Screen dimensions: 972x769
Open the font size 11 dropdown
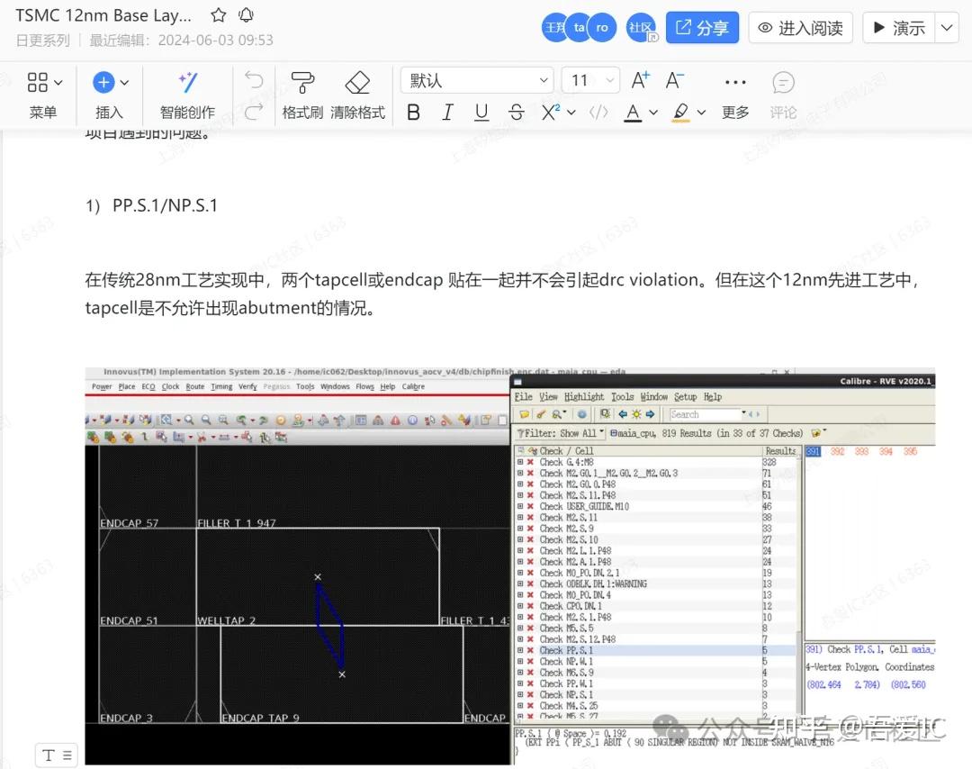coord(589,80)
